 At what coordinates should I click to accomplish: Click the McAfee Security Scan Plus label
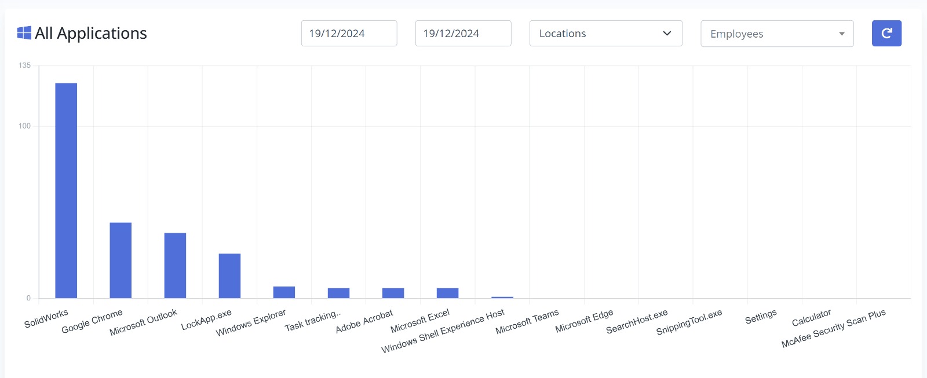pyautogui.click(x=834, y=328)
